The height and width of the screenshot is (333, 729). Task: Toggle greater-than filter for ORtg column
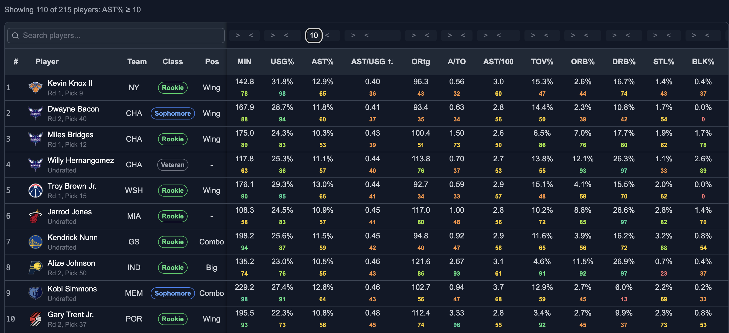(x=413, y=35)
